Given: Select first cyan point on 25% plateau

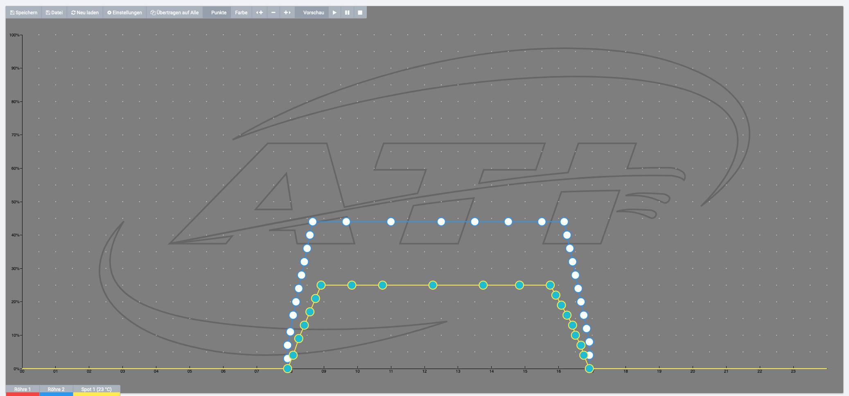Looking at the screenshot, I should pyautogui.click(x=321, y=285).
